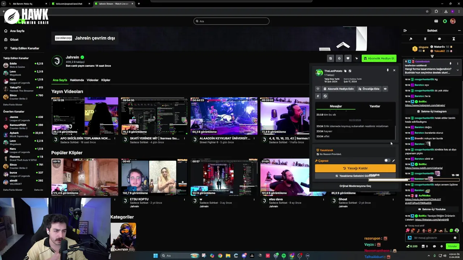The height and width of the screenshot is (260, 463).
Task: Close the TheLastPotato user card
Action: 394,70
